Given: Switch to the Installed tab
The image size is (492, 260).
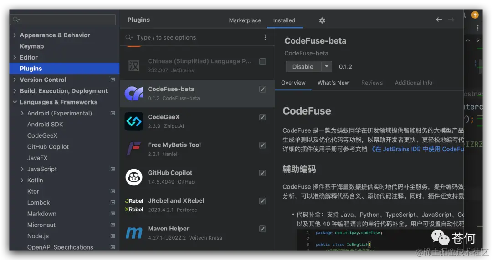Looking at the screenshot, I should click(284, 20).
